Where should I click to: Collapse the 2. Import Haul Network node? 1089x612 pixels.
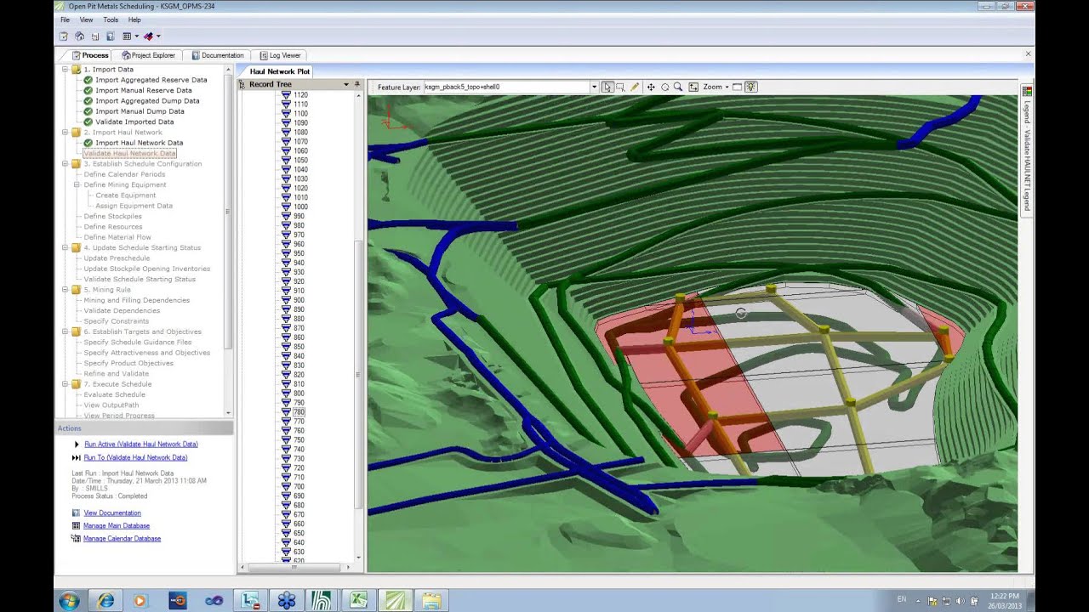[x=64, y=133]
